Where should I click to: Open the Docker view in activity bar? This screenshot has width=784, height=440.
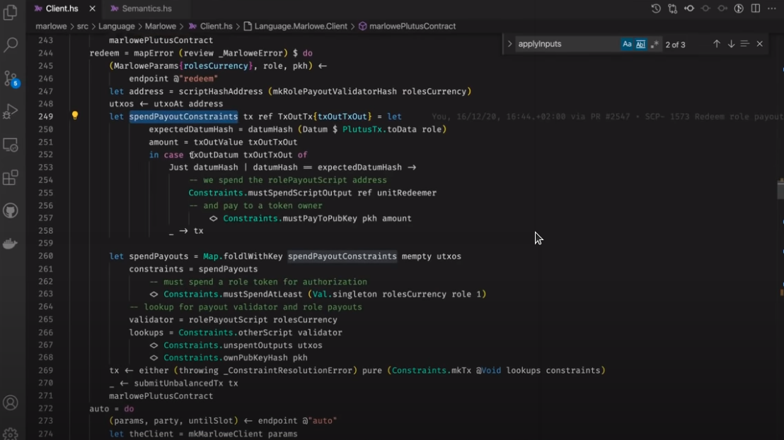(11, 244)
